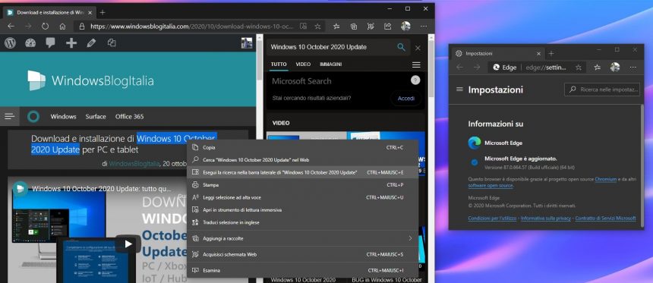Open the sidebar search hamburger menu
Viewport: 653px width, 283px height.
coord(416,65)
